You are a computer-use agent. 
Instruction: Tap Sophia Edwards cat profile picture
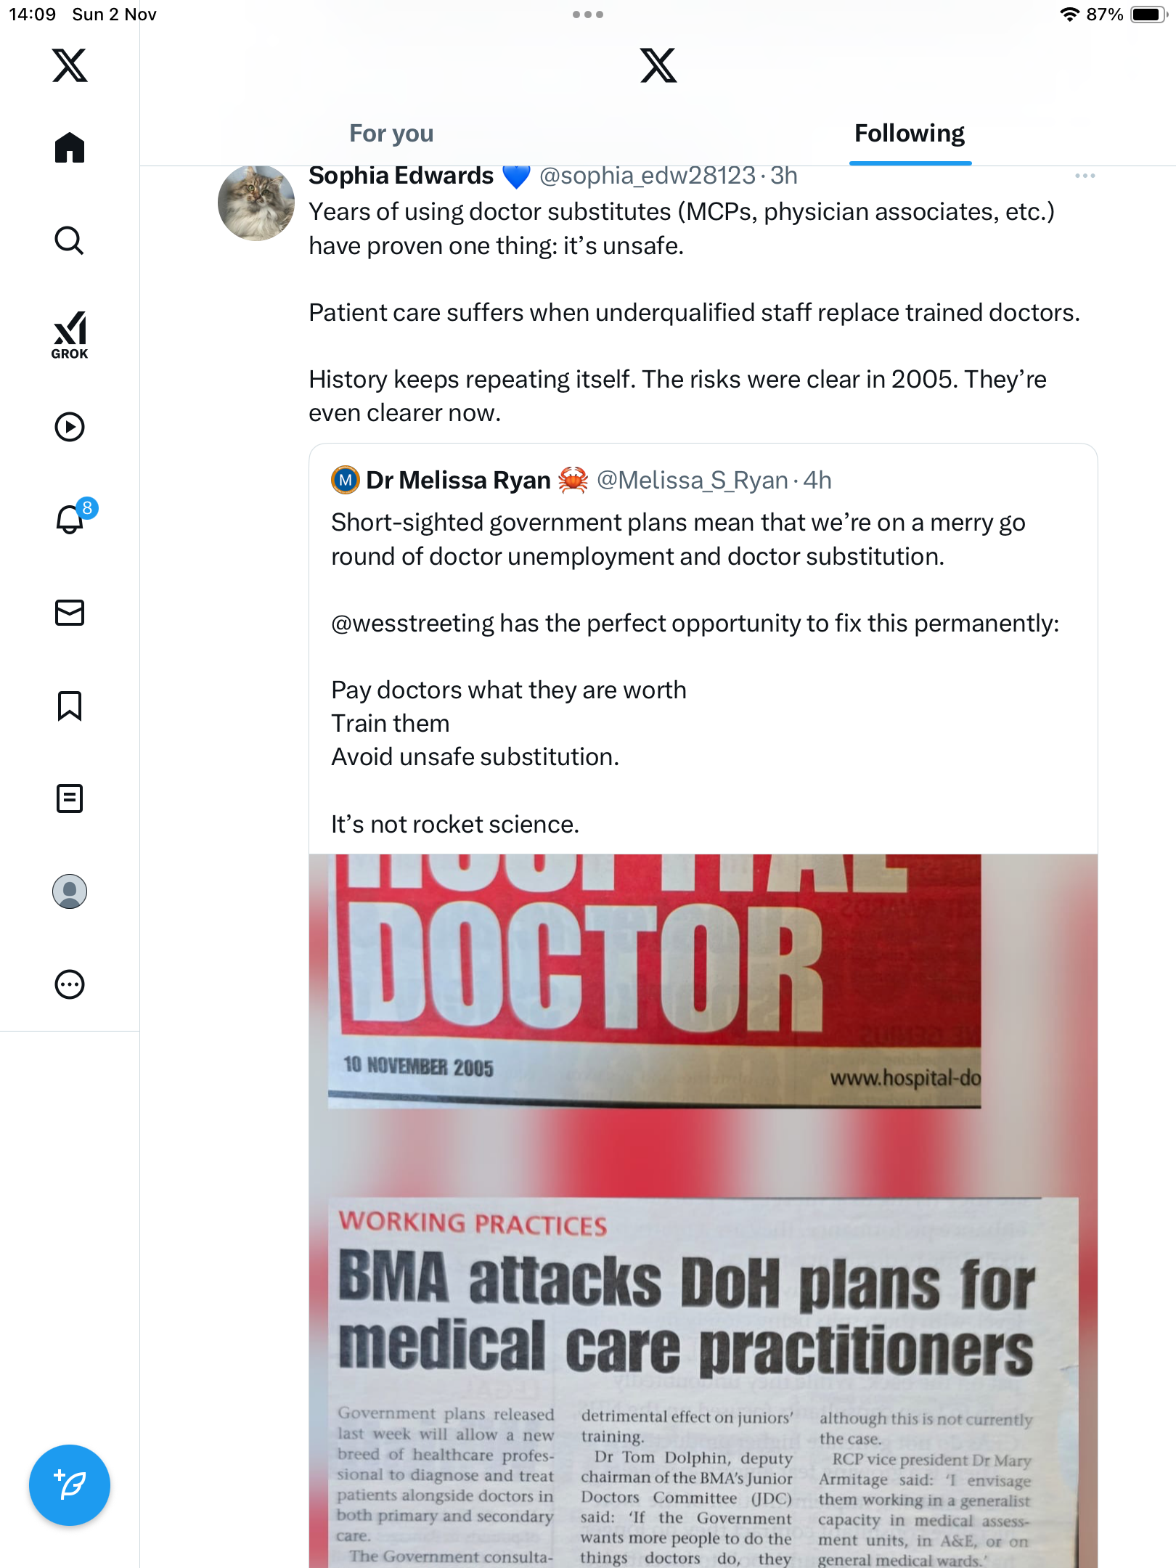[x=256, y=203]
